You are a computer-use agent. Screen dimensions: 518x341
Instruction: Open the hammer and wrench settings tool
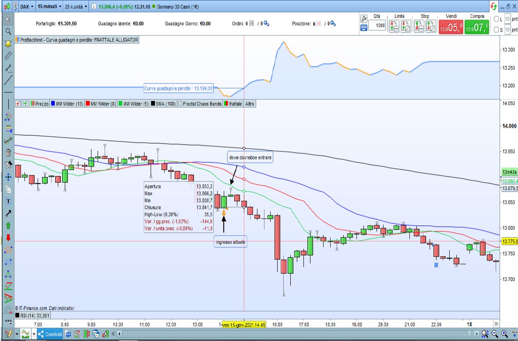click(8, 164)
